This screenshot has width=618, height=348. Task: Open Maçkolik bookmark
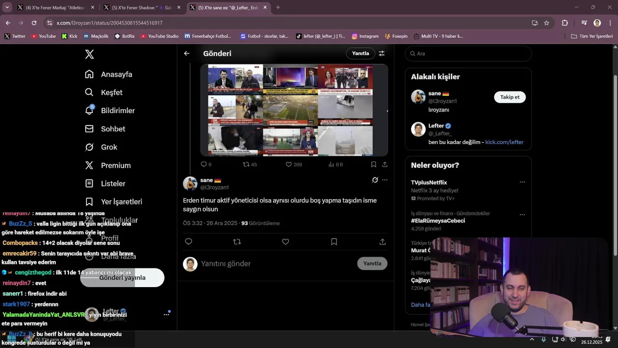96,36
